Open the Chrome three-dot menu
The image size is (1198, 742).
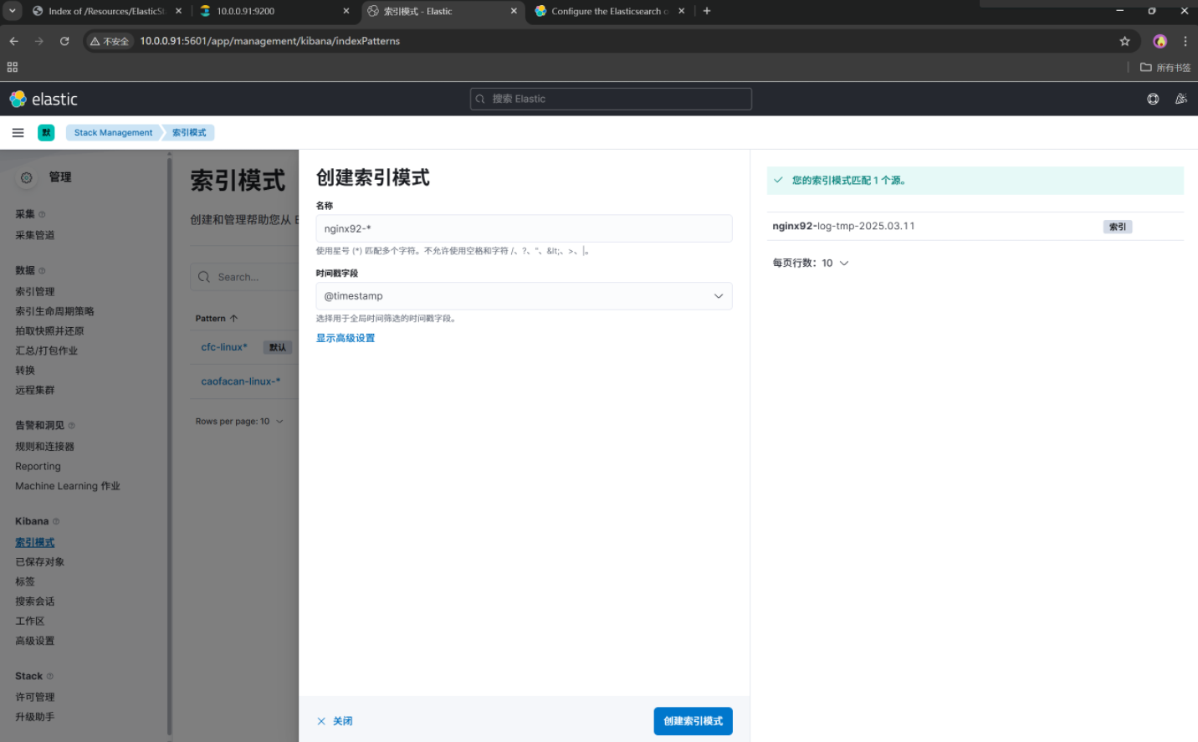pyautogui.click(x=1185, y=41)
